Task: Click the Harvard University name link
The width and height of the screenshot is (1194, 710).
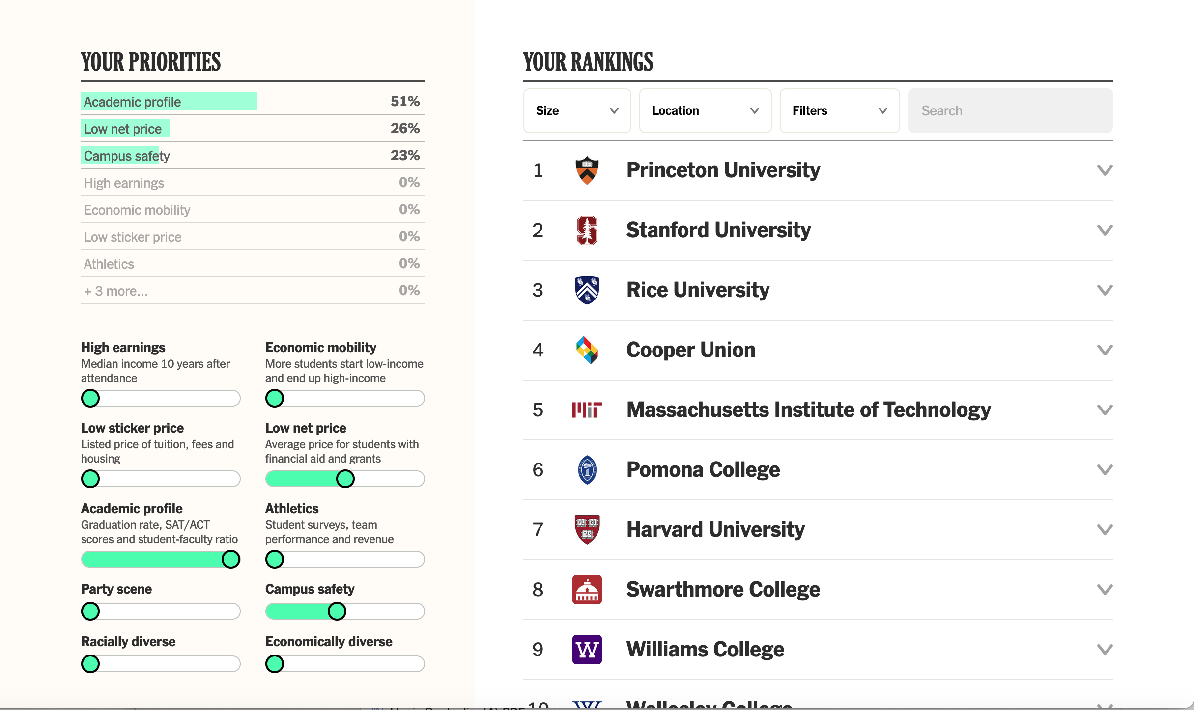Action: pyautogui.click(x=715, y=530)
